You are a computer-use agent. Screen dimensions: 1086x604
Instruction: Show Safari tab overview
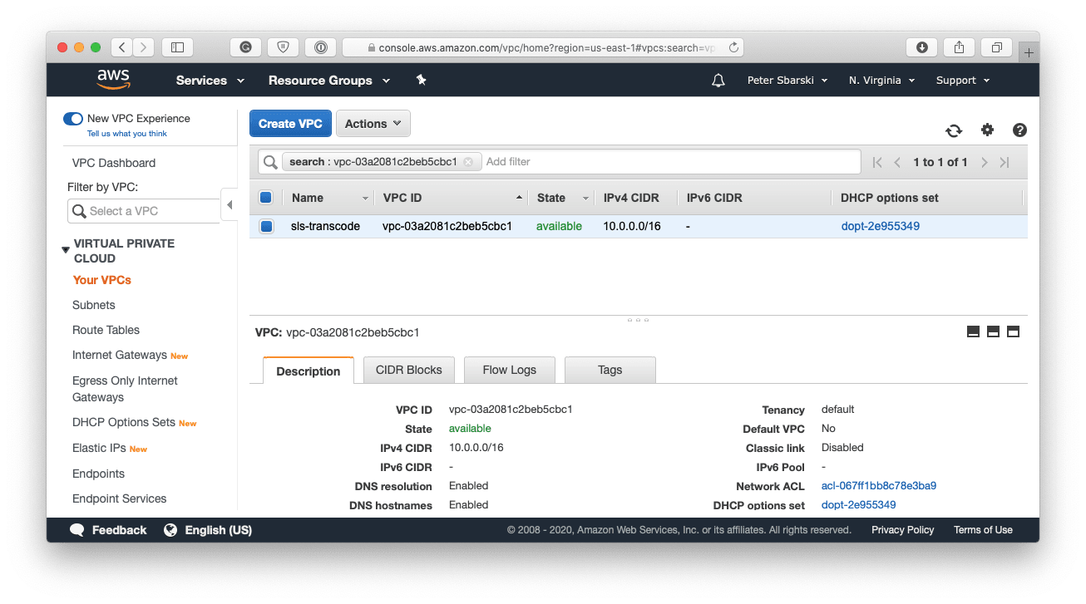[x=996, y=47]
